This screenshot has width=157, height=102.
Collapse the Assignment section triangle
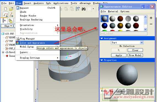tap(102, 38)
